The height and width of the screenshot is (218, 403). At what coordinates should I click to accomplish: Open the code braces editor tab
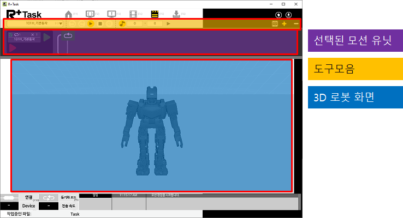(x=90, y=14)
